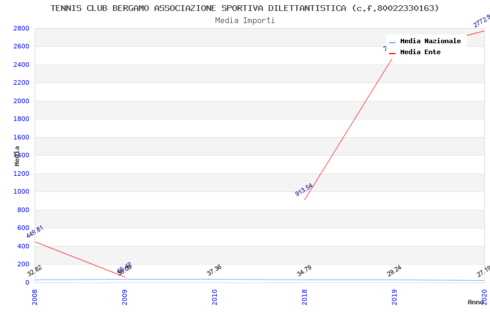Click the 1800 y-axis tick label
The image size is (490, 317).
pos(21,119)
